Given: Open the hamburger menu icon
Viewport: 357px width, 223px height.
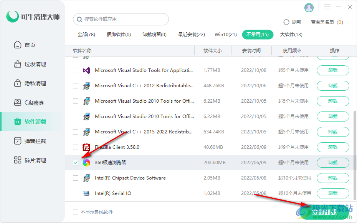Looking at the screenshot, I should coord(327,7).
